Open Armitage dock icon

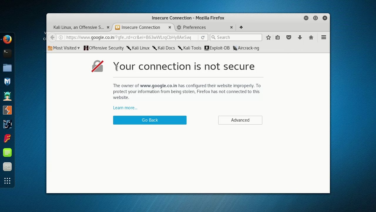pos(7,96)
